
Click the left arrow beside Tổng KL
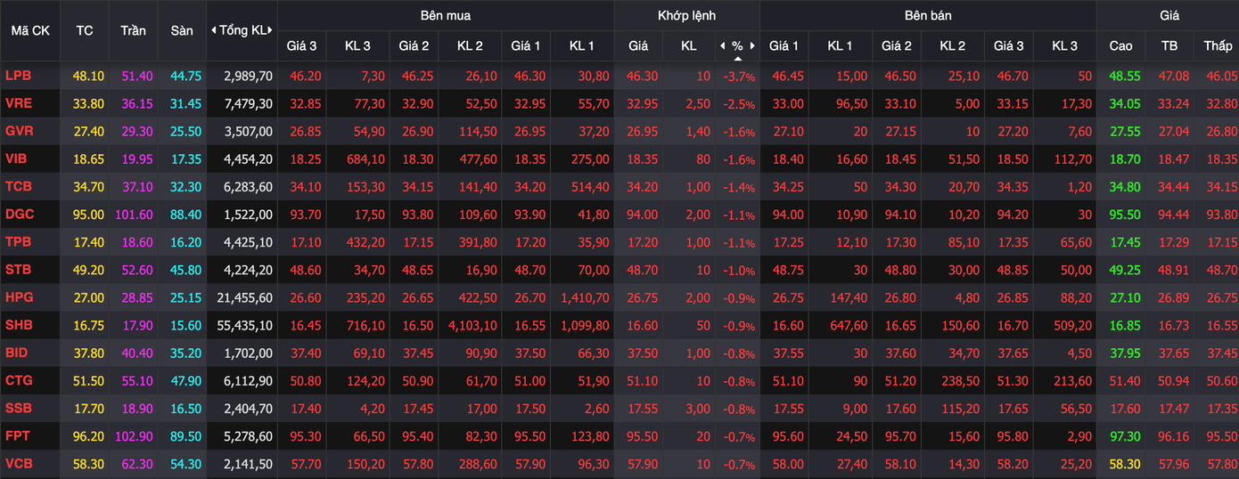click(214, 30)
